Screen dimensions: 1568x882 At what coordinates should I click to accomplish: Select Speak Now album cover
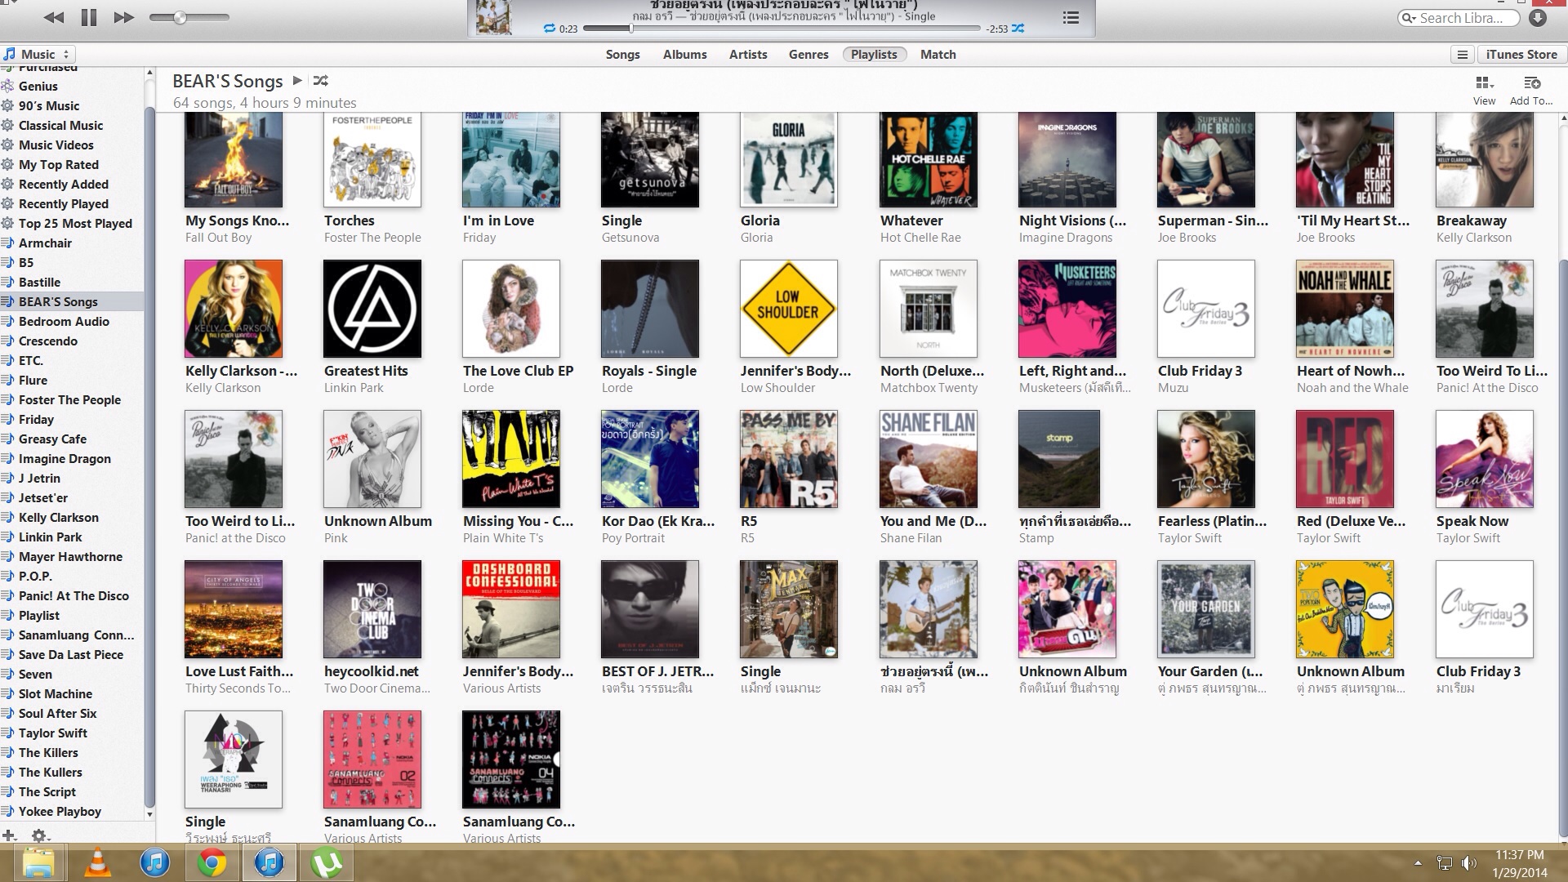[x=1485, y=459]
